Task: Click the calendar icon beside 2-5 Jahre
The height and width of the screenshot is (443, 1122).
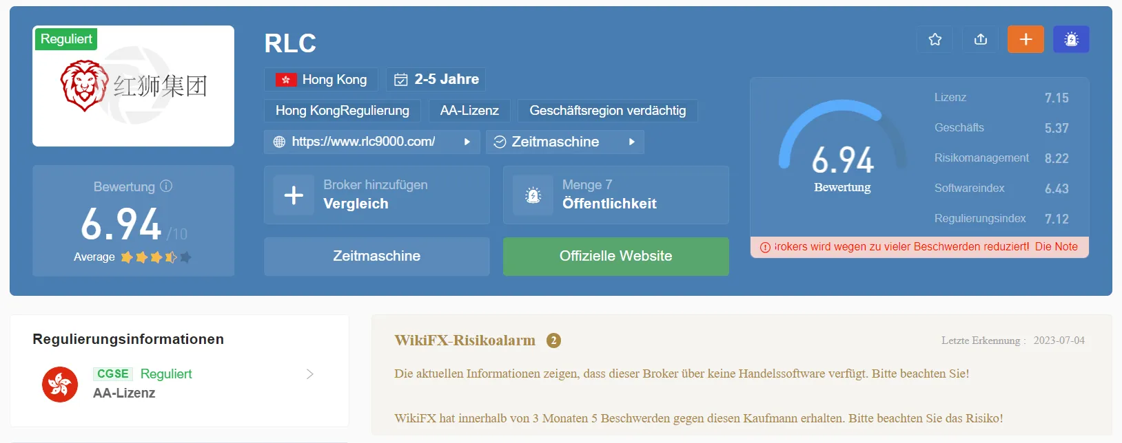Action: point(400,80)
